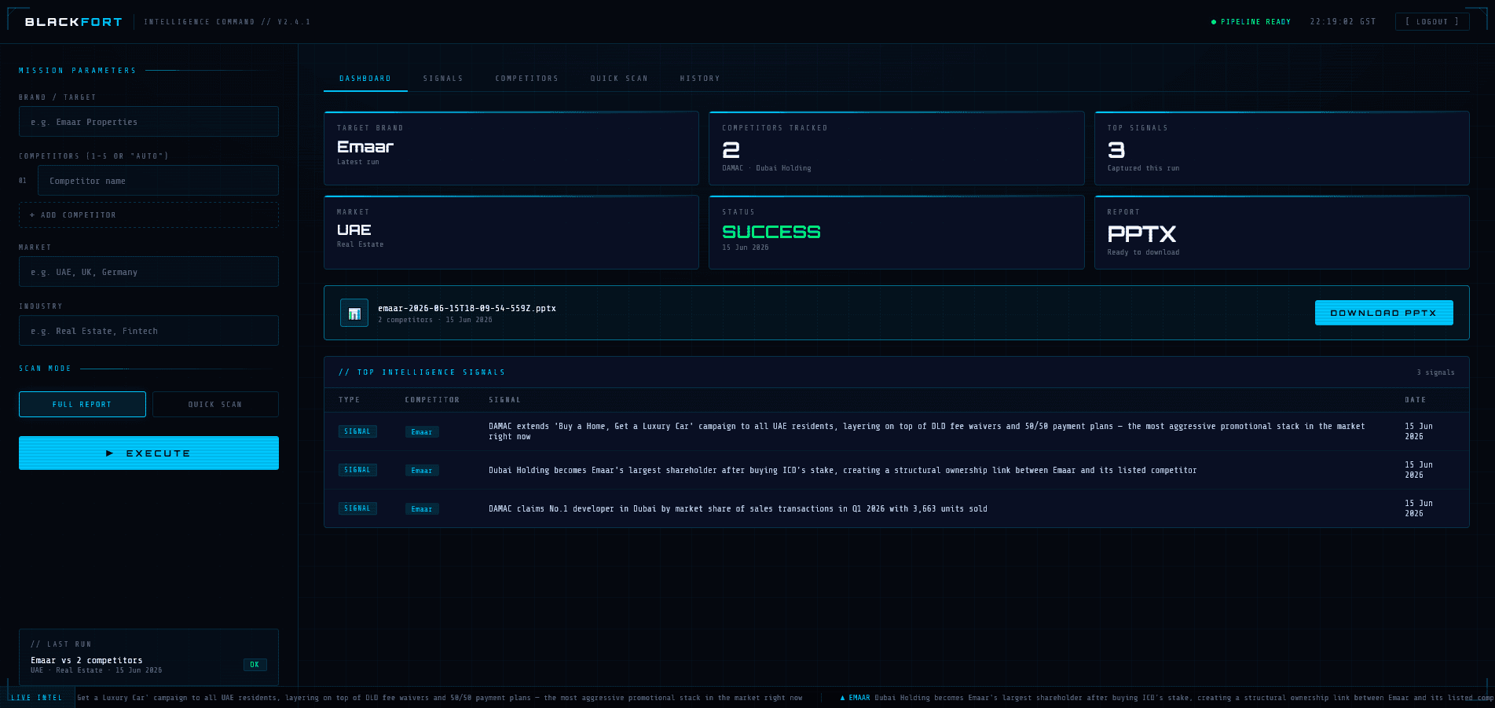This screenshot has width=1495, height=708.
Task: Click the SIGNAL column header
Action: pos(504,400)
